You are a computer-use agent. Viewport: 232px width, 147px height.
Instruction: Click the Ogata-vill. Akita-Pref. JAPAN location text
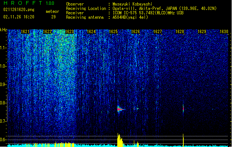[165, 8]
